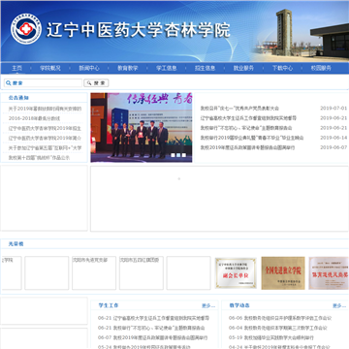Click the university logo emblem
The width and height of the screenshot is (349, 349).
(26, 29)
